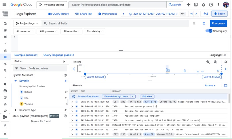232x139 pixels.
Task: Open the Project logs scope dropdown
Action: tap(27, 23)
